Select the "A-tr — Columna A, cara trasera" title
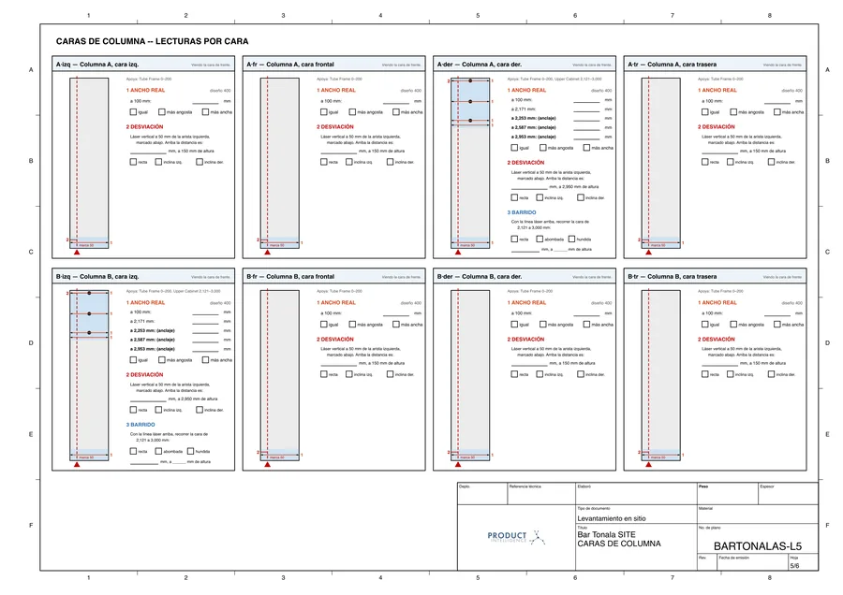843x595 pixels. click(672, 65)
